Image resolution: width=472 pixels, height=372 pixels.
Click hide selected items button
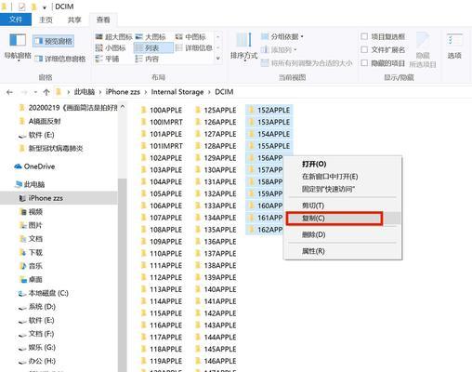tap(423, 50)
